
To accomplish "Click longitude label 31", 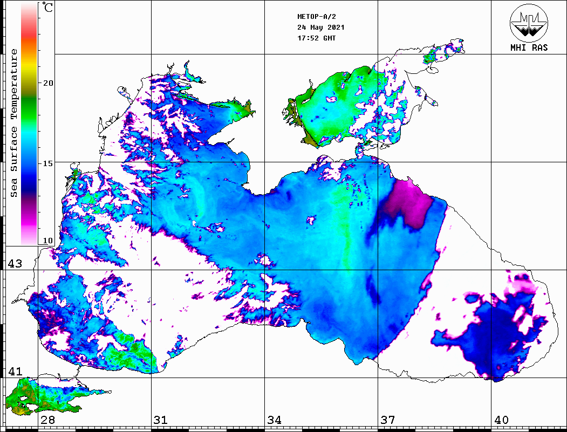I will click(161, 420).
